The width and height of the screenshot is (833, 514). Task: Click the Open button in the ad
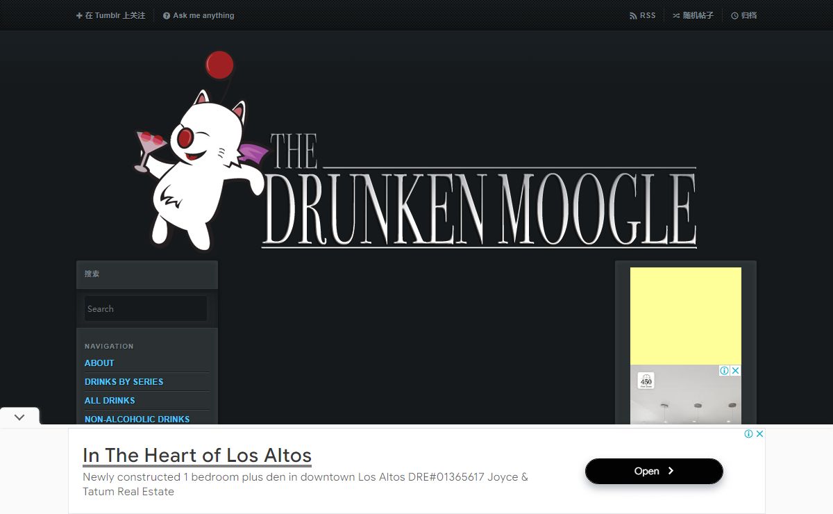click(654, 471)
